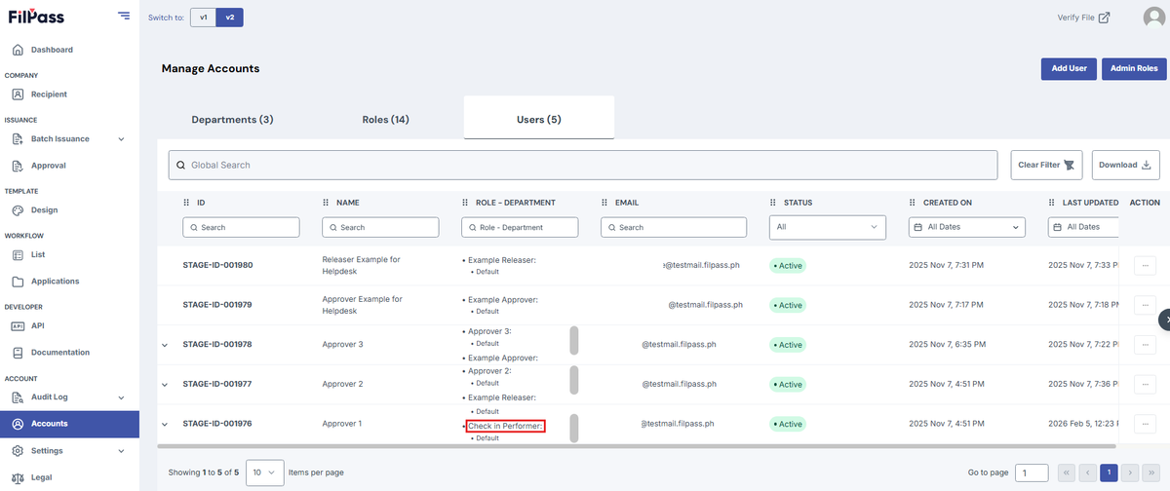
Task: Expand the Audit Log submenu
Action: pyautogui.click(x=122, y=397)
